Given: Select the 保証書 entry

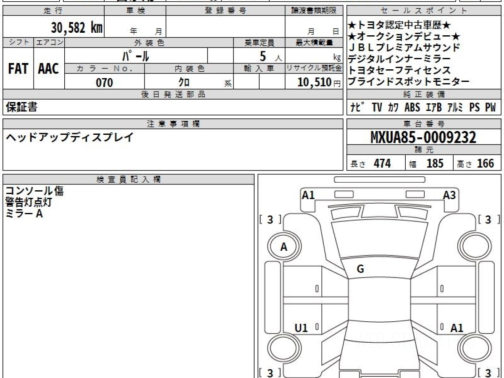Looking at the screenshot, I should click(21, 107).
